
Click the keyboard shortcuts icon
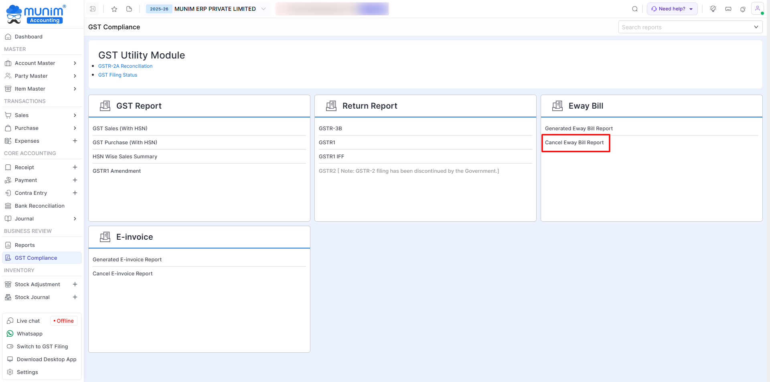[728, 9]
